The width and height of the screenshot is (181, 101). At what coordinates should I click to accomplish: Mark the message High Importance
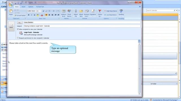pos(111,11)
